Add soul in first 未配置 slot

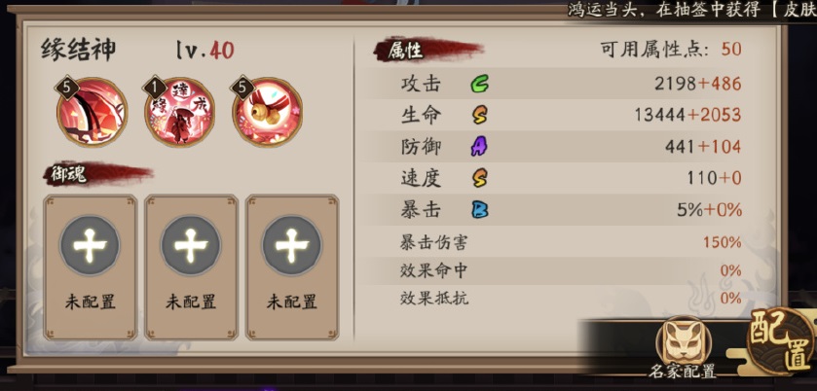pyautogui.click(x=91, y=267)
